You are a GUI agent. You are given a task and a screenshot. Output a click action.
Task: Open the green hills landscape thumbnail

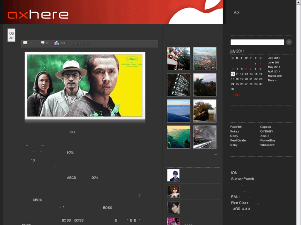point(178,137)
